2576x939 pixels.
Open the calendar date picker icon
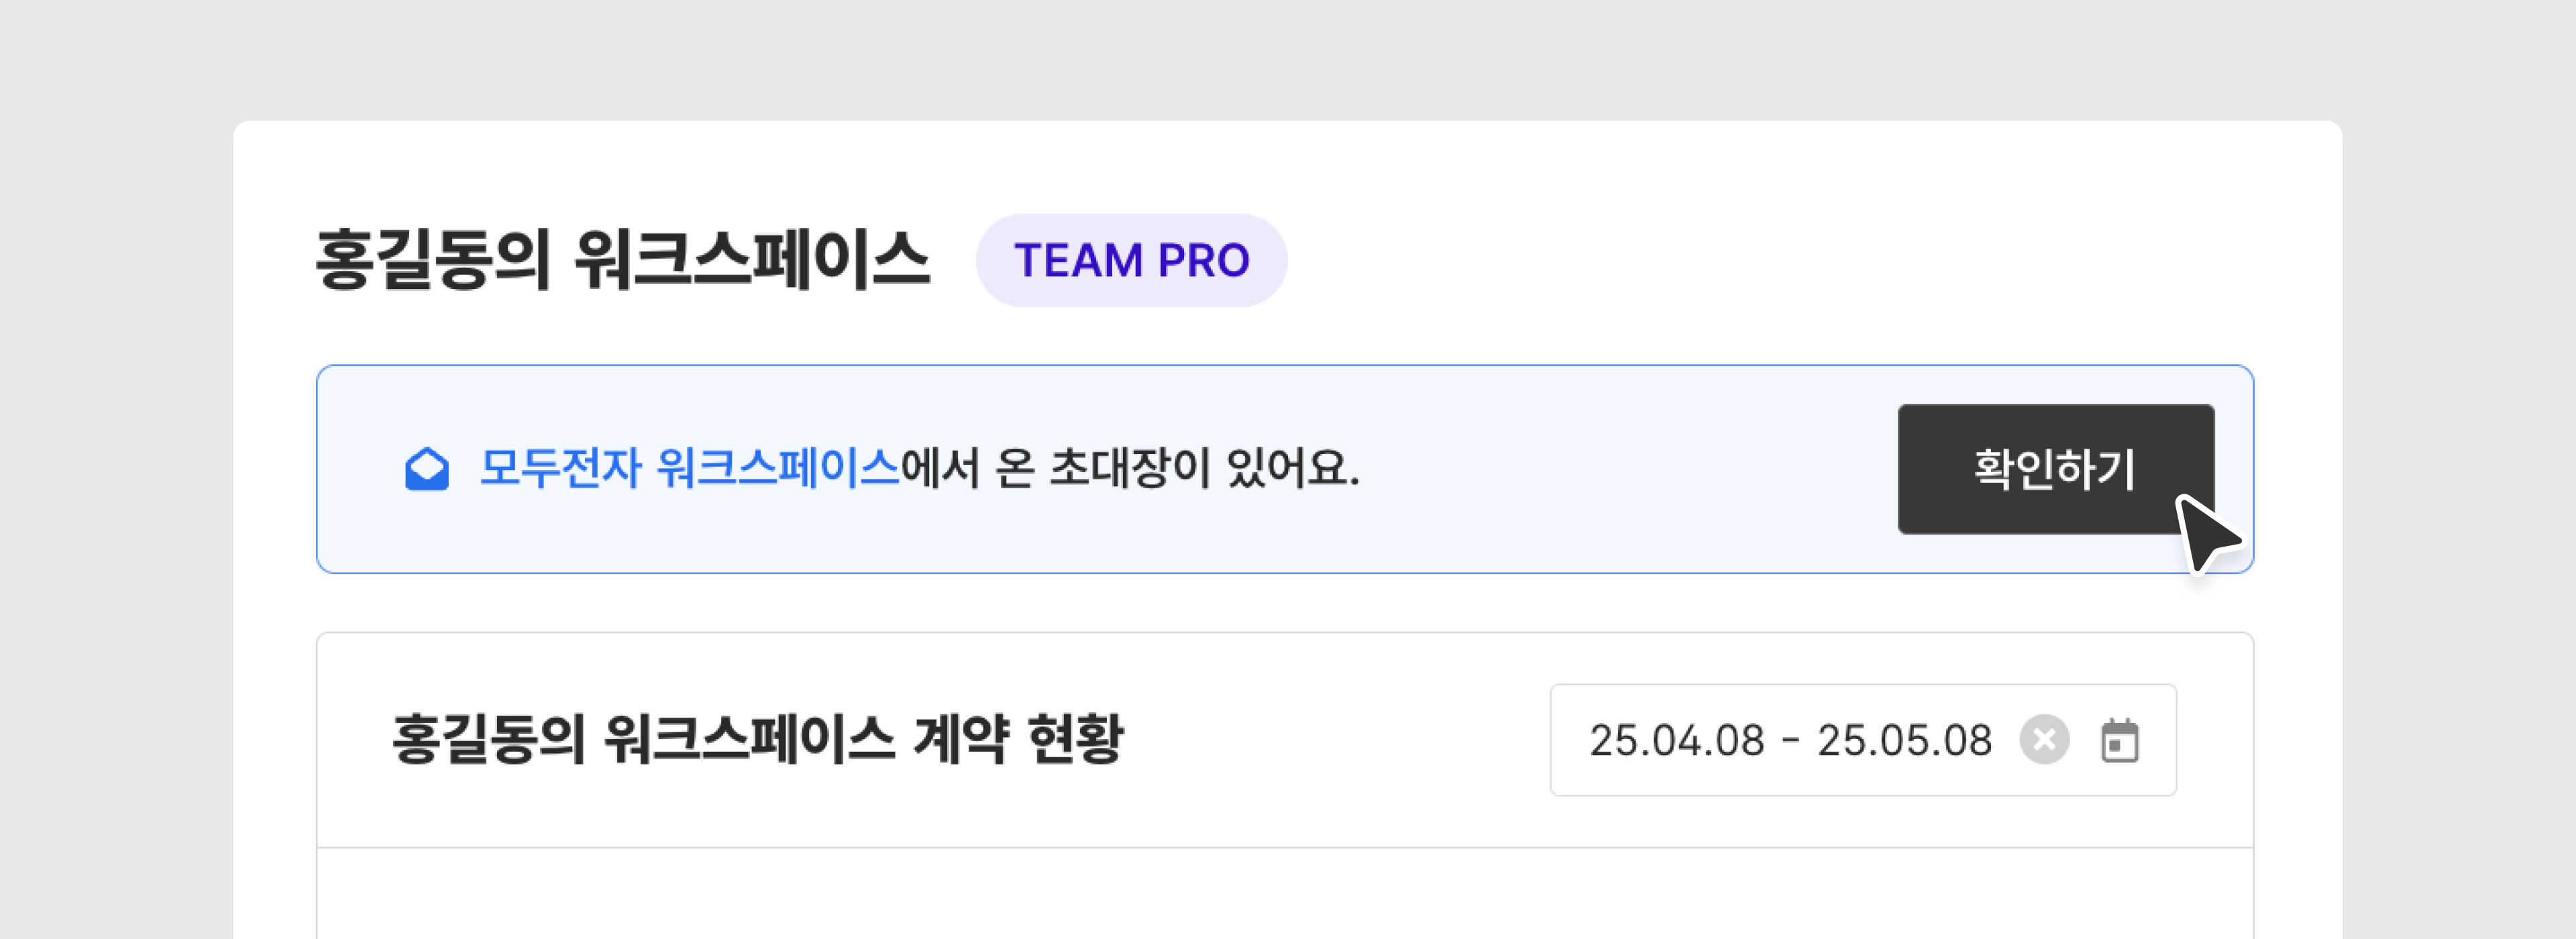(x=2119, y=740)
